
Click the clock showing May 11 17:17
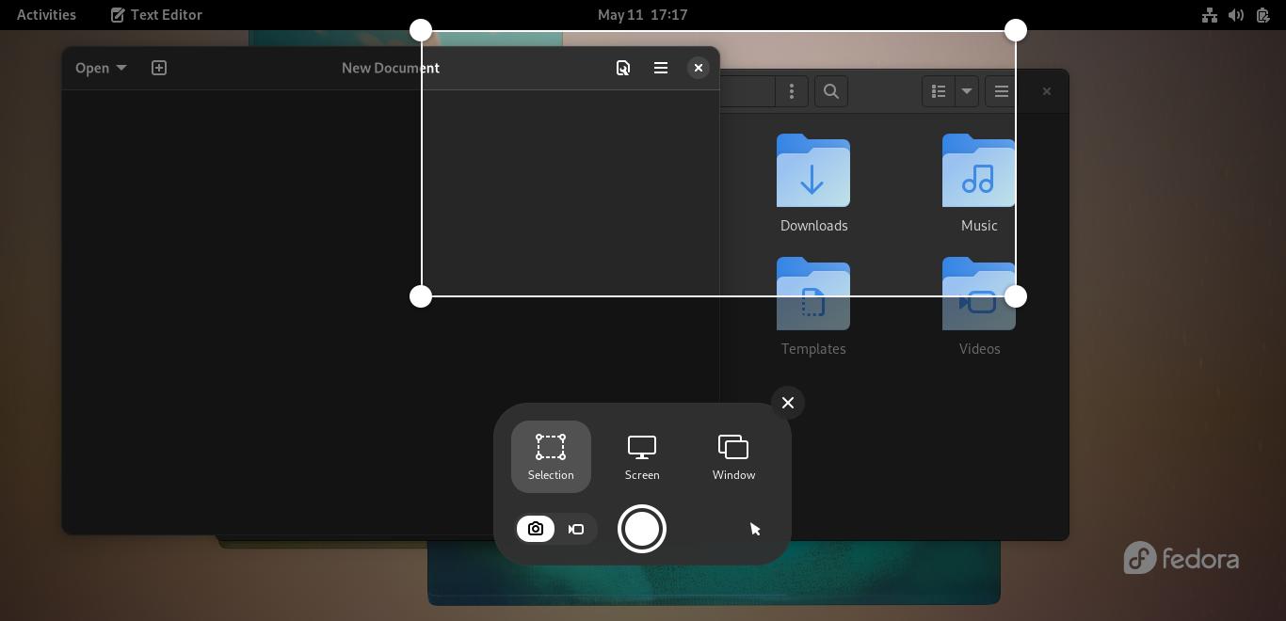coord(642,15)
